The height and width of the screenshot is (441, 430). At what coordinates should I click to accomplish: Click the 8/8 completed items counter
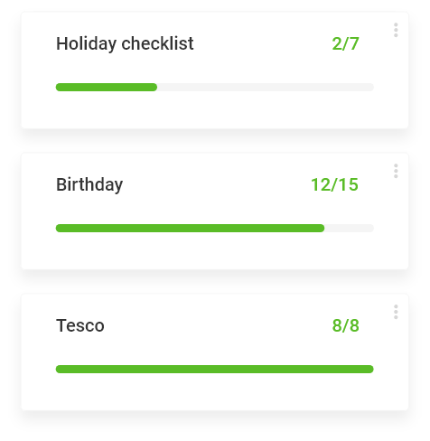[345, 325]
